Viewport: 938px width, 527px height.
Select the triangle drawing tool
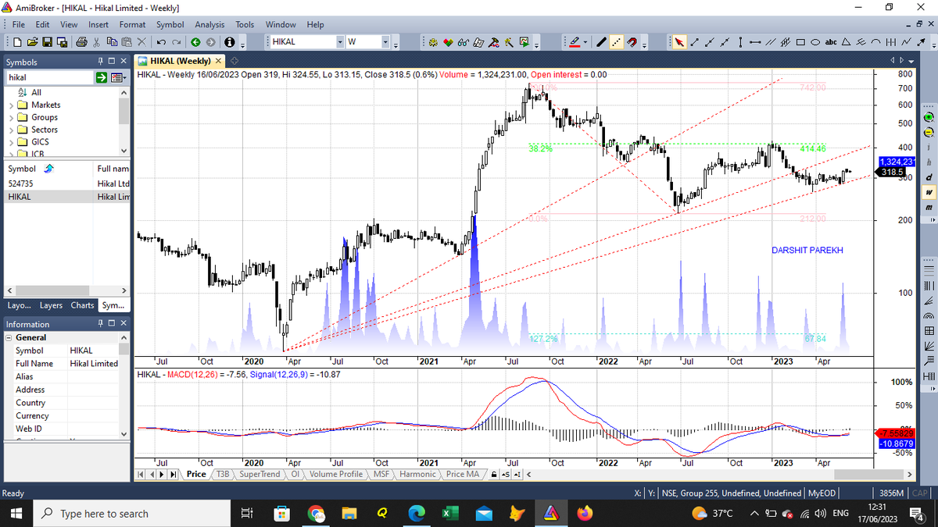point(846,42)
